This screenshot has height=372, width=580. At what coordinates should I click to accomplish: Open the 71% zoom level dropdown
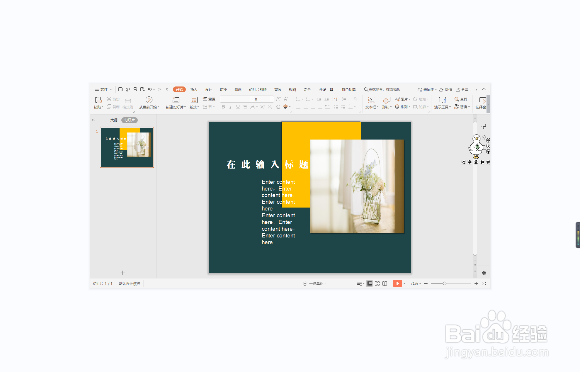(x=416, y=283)
